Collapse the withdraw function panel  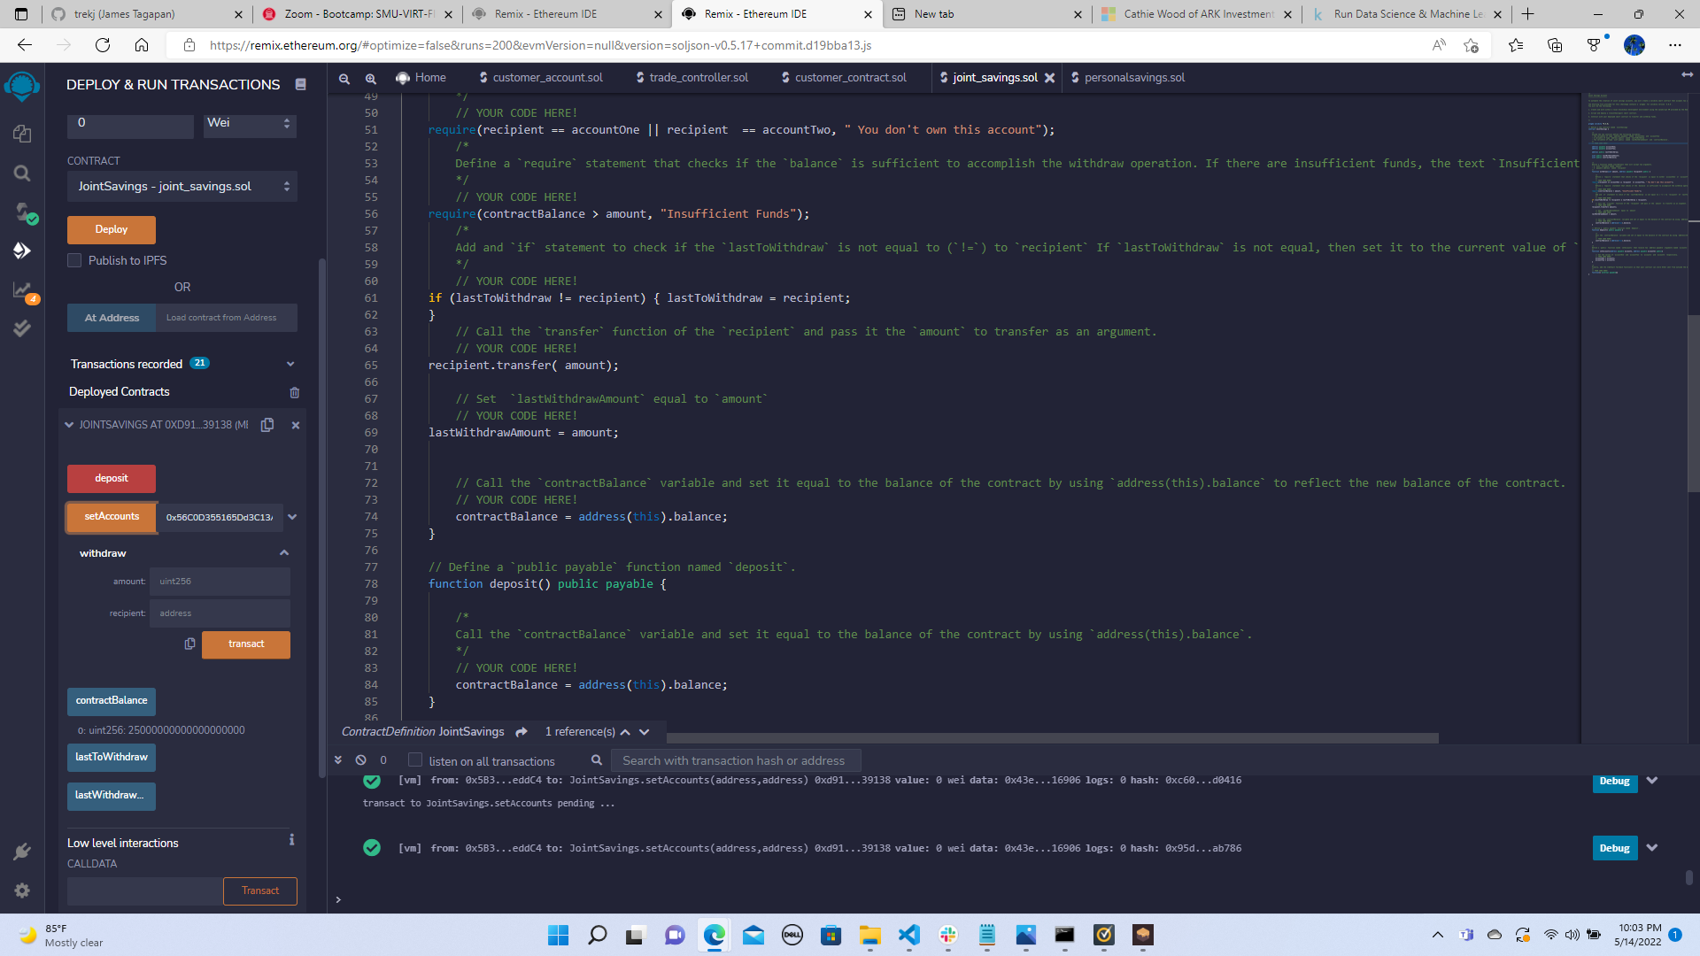(x=284, y=553)
